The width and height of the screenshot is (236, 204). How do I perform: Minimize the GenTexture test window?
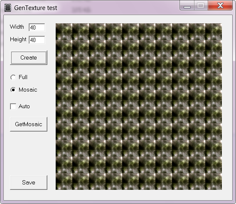pyautogui.click(x=187, y=5)
